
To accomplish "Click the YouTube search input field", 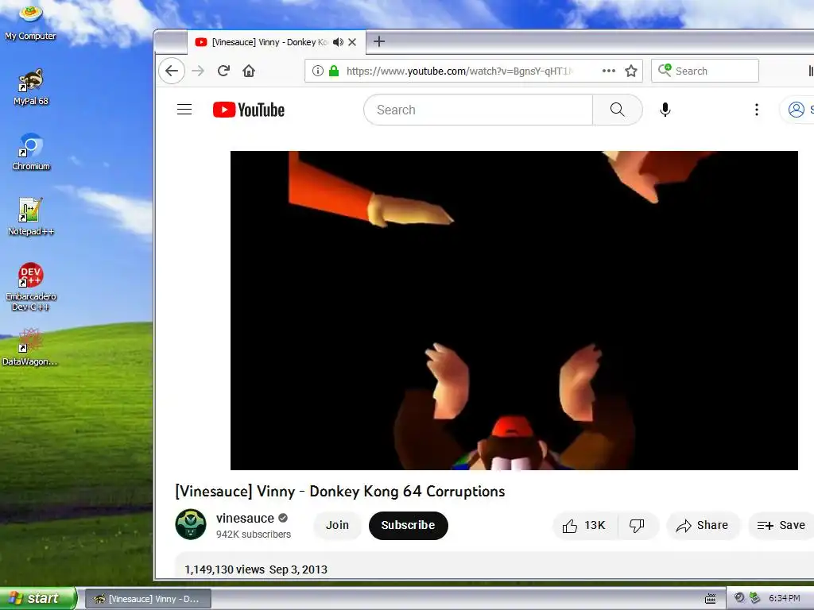I will pos(478,110).
